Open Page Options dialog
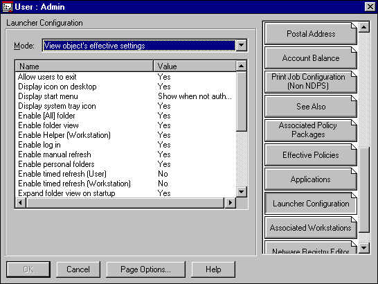This screenshot has width=378, height=284. pos(145,269)
